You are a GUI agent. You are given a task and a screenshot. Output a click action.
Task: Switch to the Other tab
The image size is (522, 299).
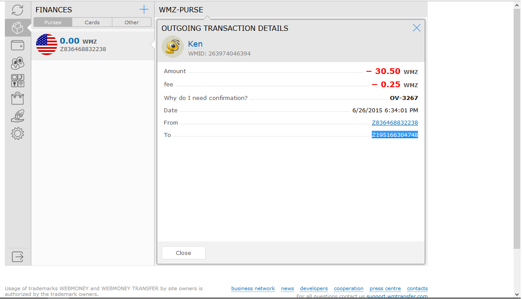tap(132, 22)
